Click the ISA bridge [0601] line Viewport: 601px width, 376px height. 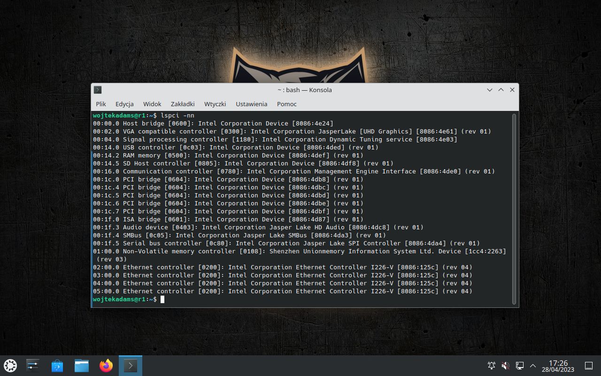[x=228, y=219]
